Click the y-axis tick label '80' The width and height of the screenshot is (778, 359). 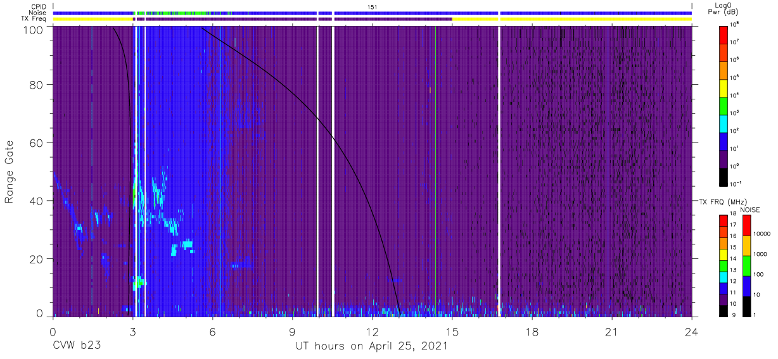pyautogui.click(x=37, y=84)
